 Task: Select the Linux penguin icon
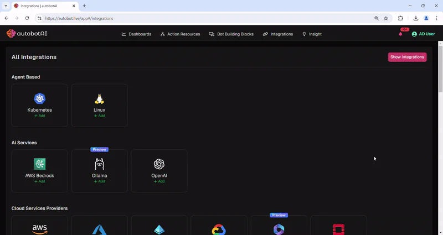[100, 99]
